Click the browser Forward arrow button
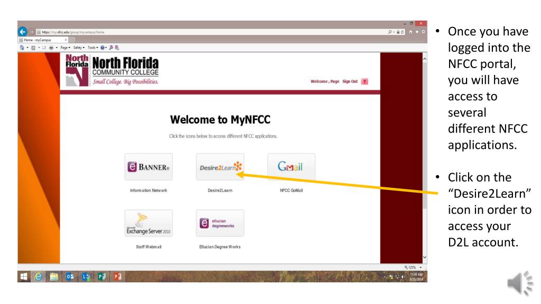541x304 pixels. click(x=31, y=32)
